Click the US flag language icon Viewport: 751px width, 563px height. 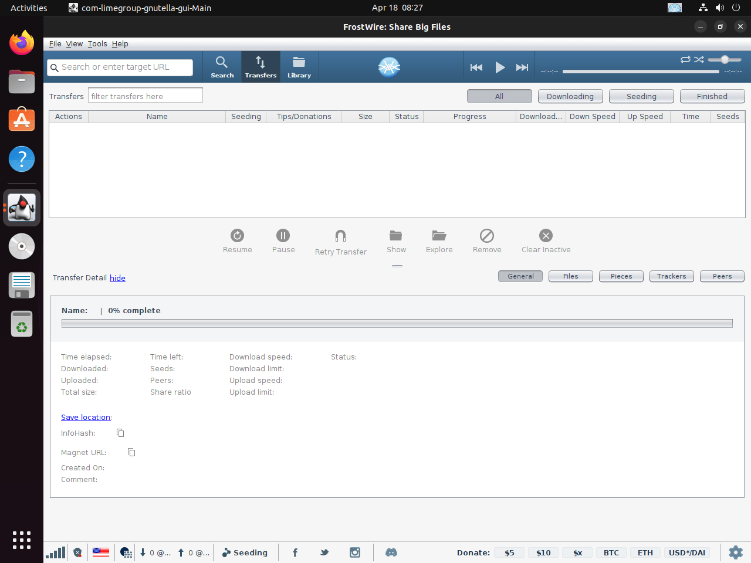(x=101, y=552)
